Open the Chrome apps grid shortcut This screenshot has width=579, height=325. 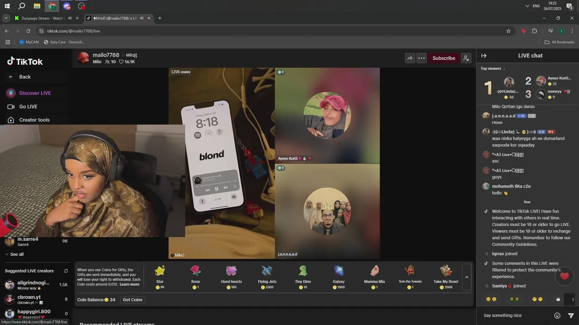8,42
